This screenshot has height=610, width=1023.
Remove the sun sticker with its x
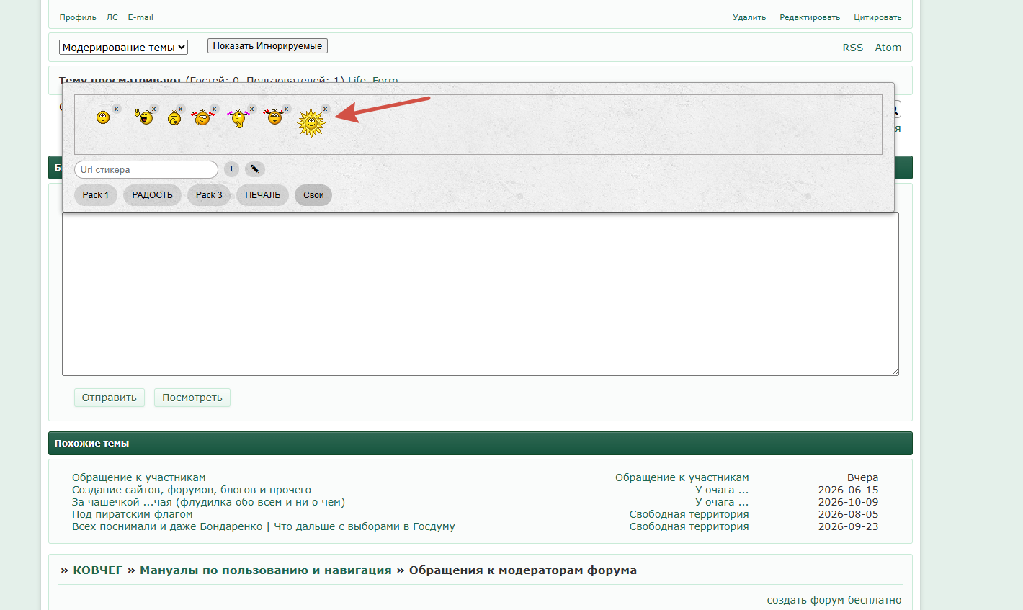tap(326, 109)
